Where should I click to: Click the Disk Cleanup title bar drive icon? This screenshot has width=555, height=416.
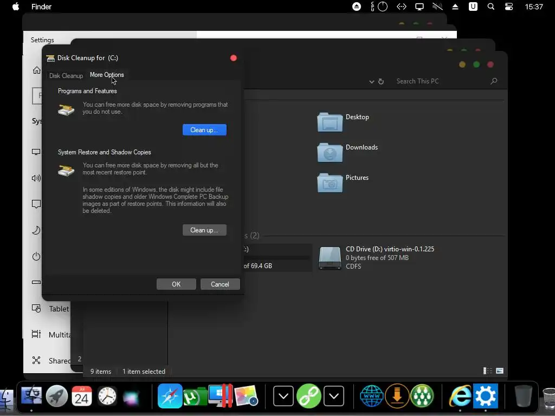(50, 58)
